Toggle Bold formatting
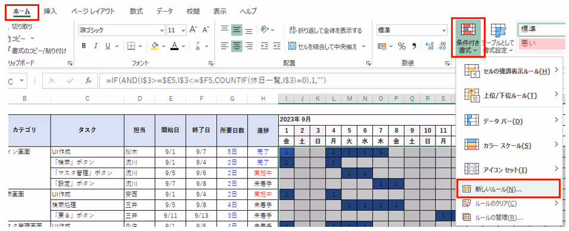Screen dimensions: 569x231 click(x=84, y=46)
